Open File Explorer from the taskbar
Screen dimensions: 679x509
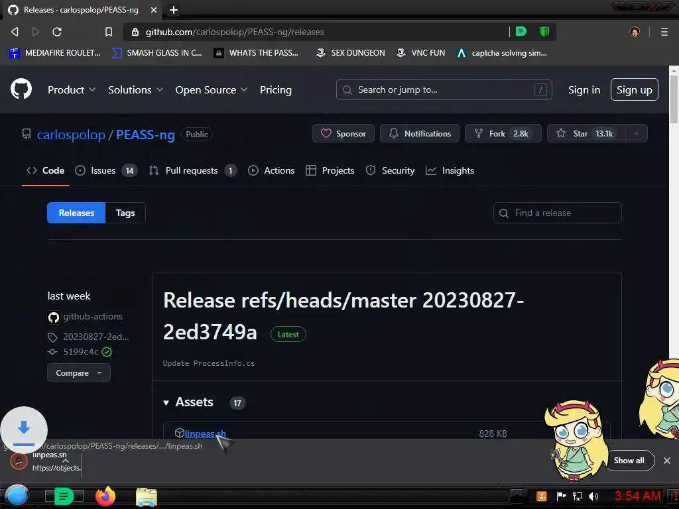(x=147, y=496)
